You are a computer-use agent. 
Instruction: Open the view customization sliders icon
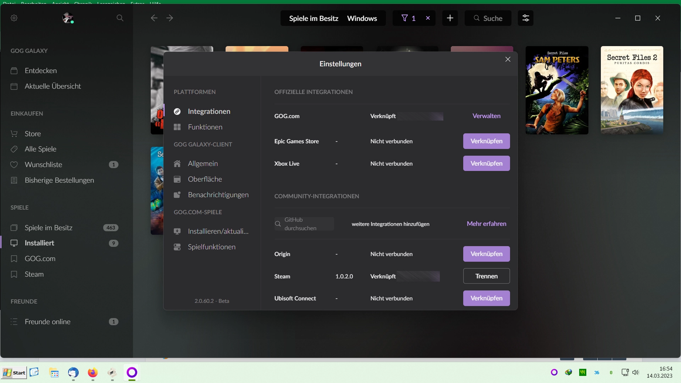(526, 18)
